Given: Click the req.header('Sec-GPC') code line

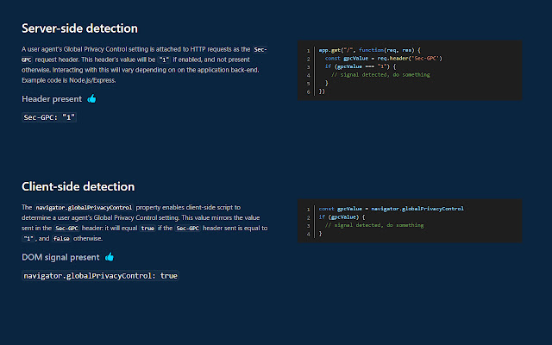Looking at the screenshot, I should tap(384, 59).
